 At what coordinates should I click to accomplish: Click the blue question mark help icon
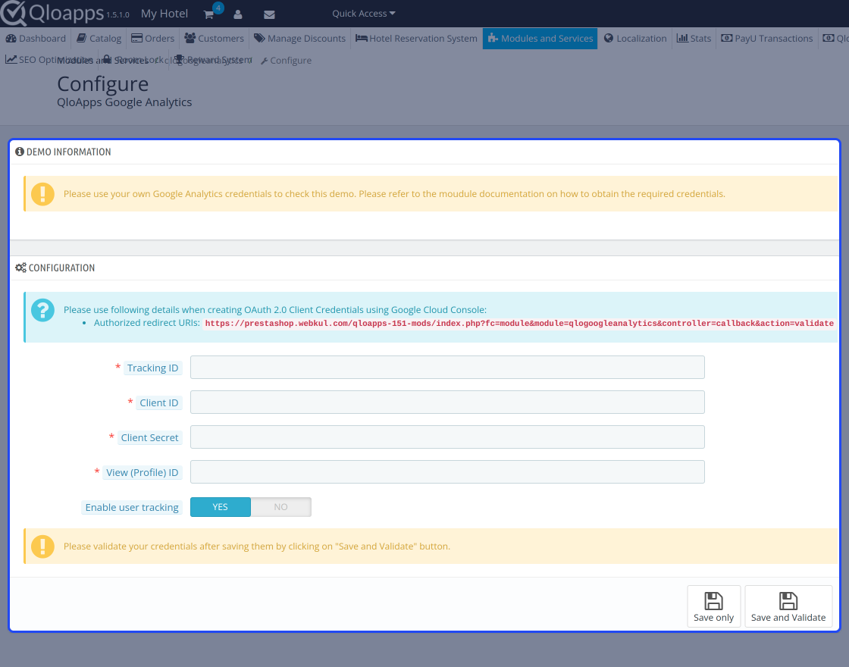(x=42, y=310)
